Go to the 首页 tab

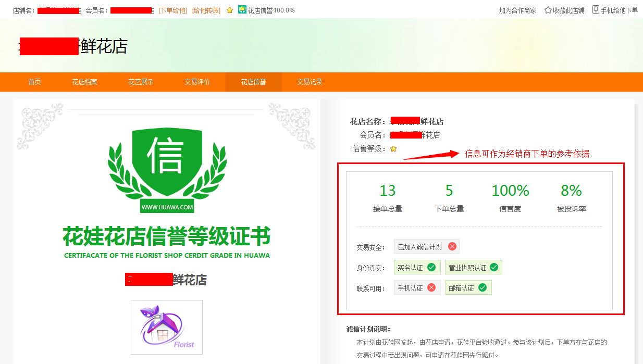click(x=34, y=82)
